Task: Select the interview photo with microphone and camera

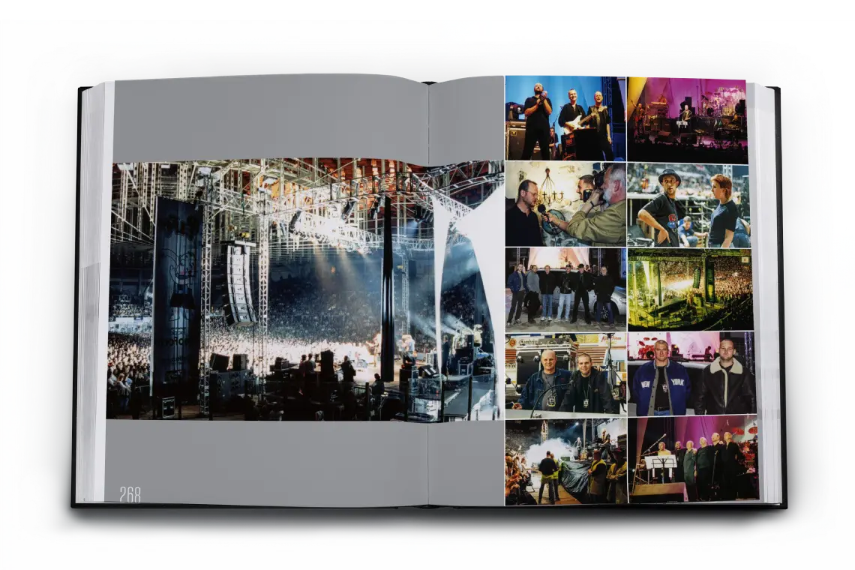Action: click(x=565, y=203)
